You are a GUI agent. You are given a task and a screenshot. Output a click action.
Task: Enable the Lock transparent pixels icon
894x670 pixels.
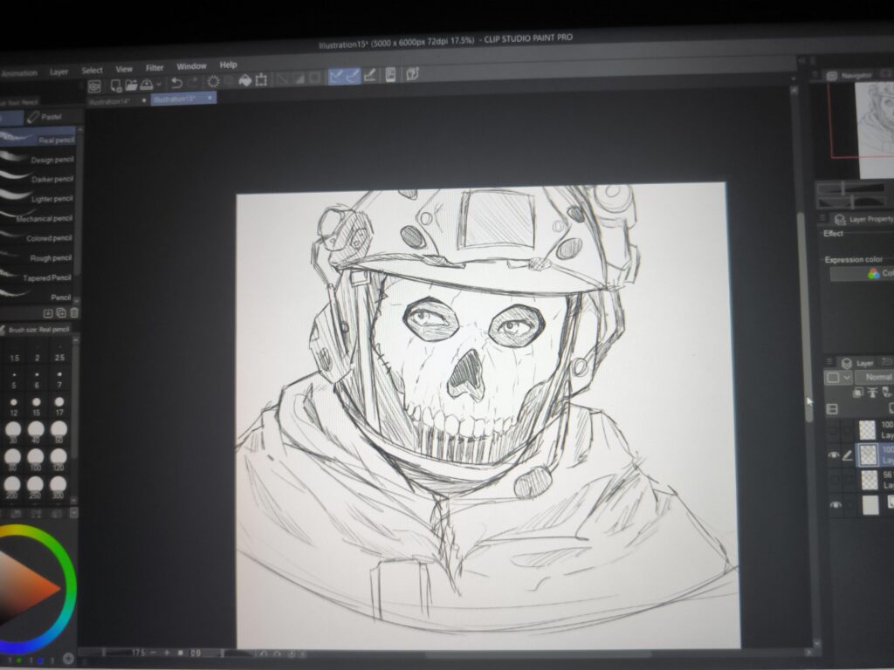(857, 392)
